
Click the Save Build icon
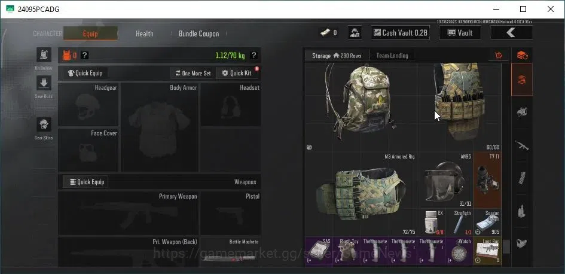[44, 83]
